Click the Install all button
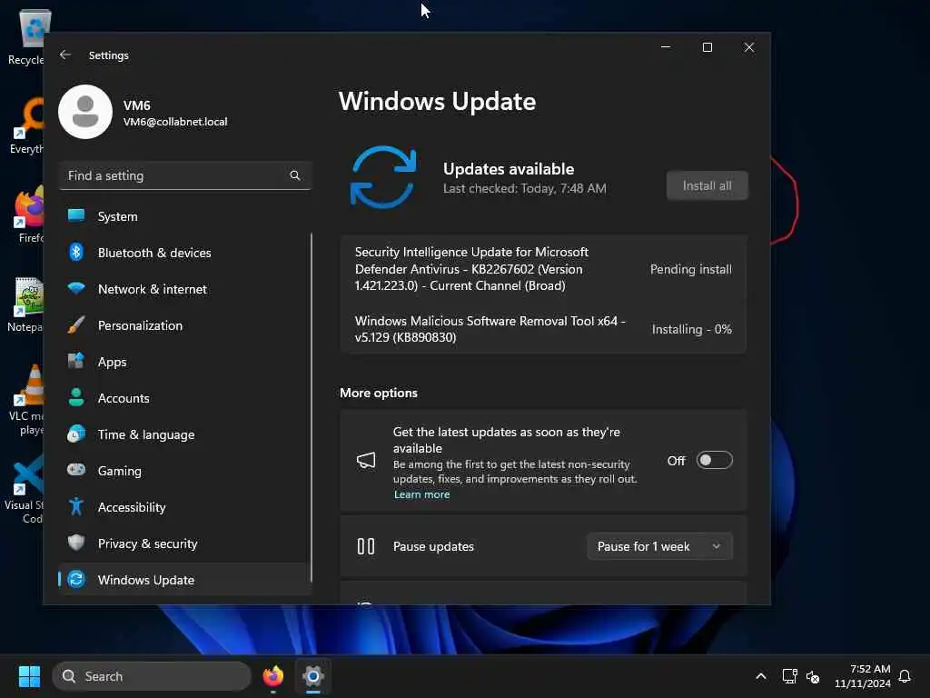930x698 pixels. [x=707, y=185]
